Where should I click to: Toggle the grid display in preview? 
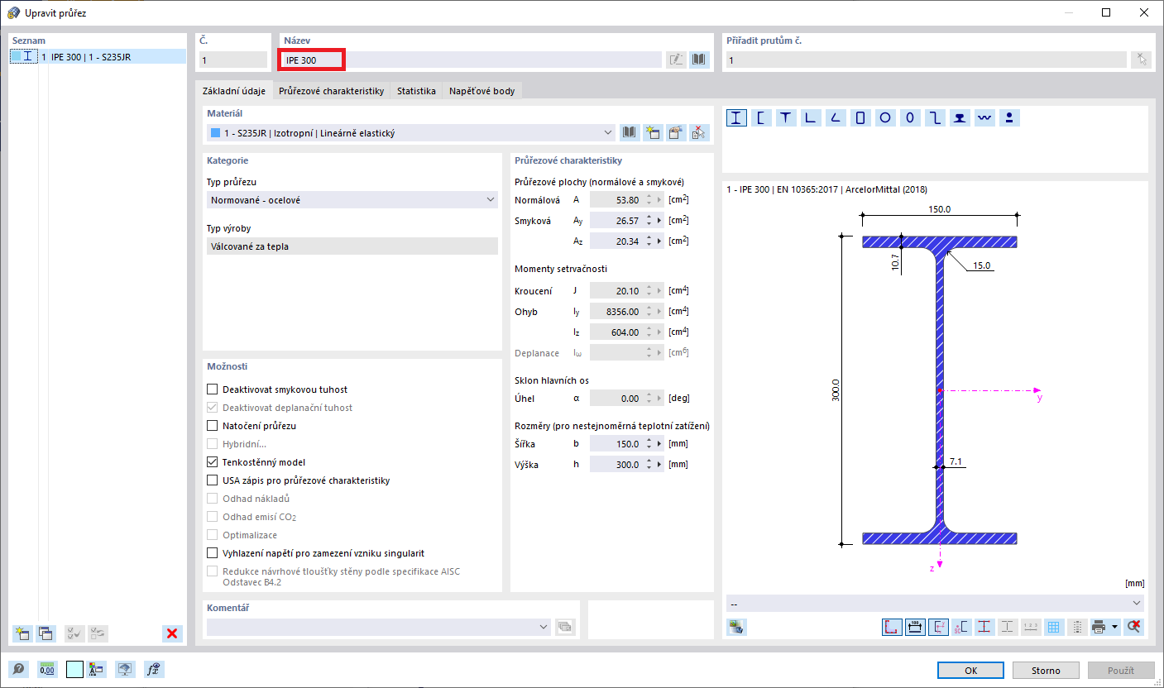click(x=1054, y=627)
